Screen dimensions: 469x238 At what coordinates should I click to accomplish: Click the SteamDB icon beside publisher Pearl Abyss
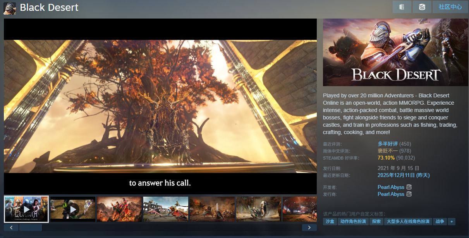click(x=409, y=194)
